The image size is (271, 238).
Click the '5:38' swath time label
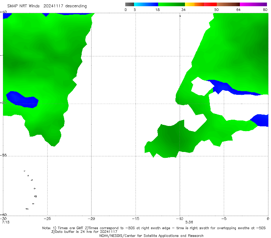tap(189, 222)
